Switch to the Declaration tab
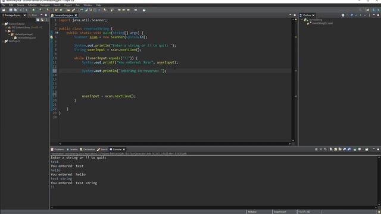Screen dimensions: 381x214 tap(88, 149)
